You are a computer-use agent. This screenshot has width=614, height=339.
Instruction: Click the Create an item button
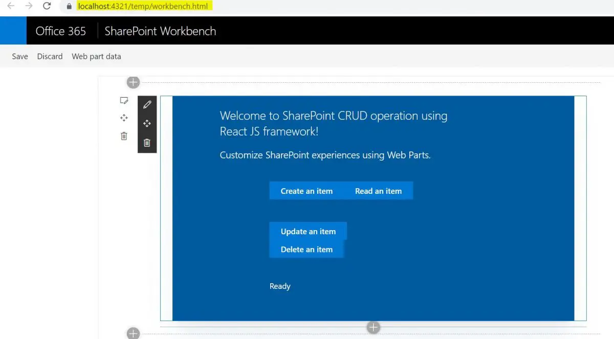coord(306,190)
